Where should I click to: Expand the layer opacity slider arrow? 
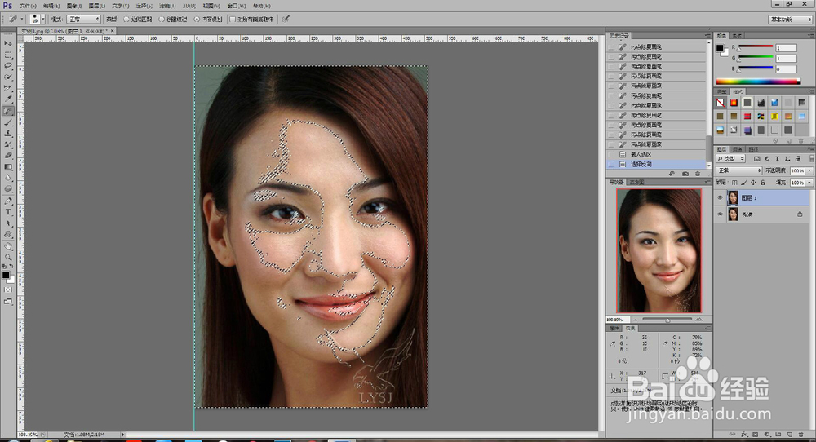tap(809, 170)
